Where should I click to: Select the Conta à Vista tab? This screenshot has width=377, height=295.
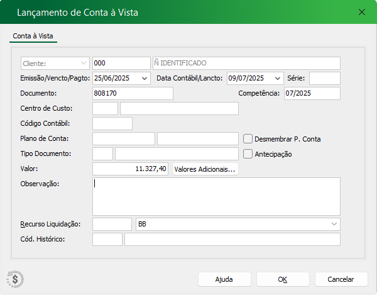pos(33,36)
